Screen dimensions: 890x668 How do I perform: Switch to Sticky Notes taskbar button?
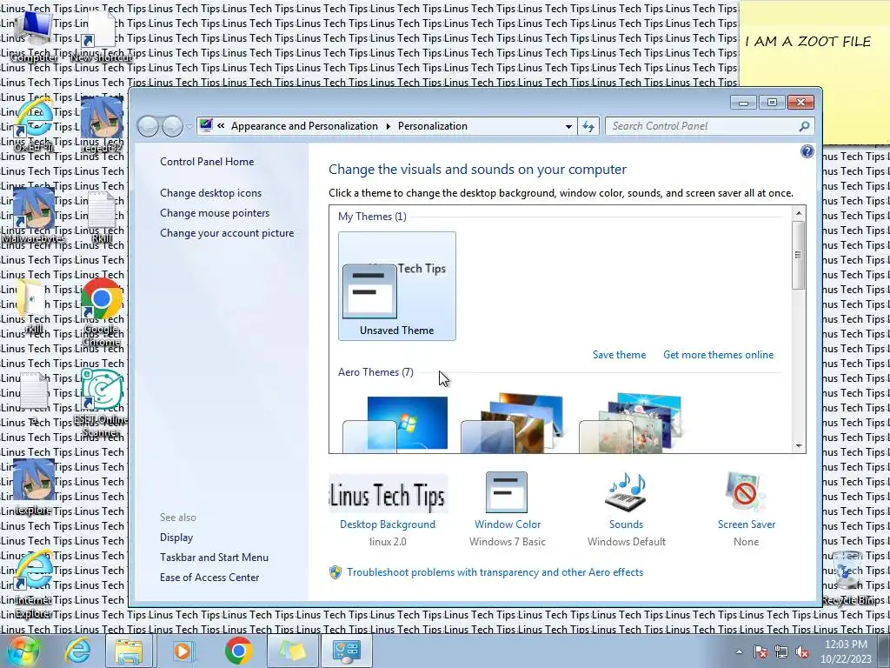(x=292, y=651)
